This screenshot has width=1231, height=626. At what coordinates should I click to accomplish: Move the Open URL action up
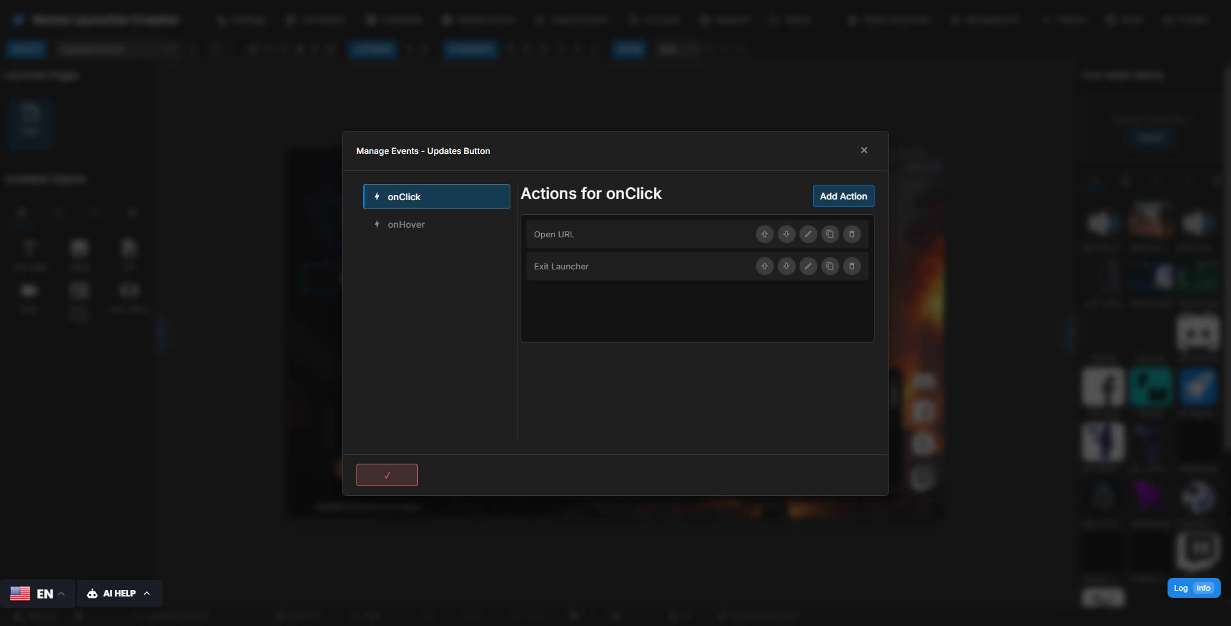point(764,234)
